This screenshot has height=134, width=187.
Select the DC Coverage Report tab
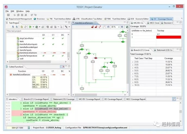click(x=112, y=99)
